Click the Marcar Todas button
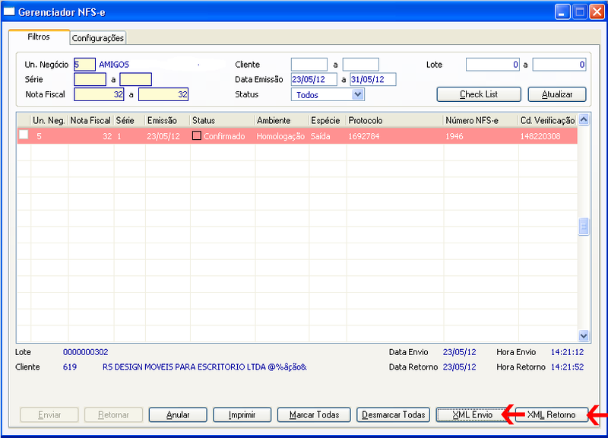 [x=314, y=414]
